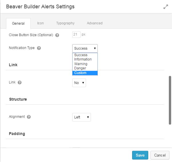Switch to the Typography tab
Screen dimensions: 172x162
(65, 23)
